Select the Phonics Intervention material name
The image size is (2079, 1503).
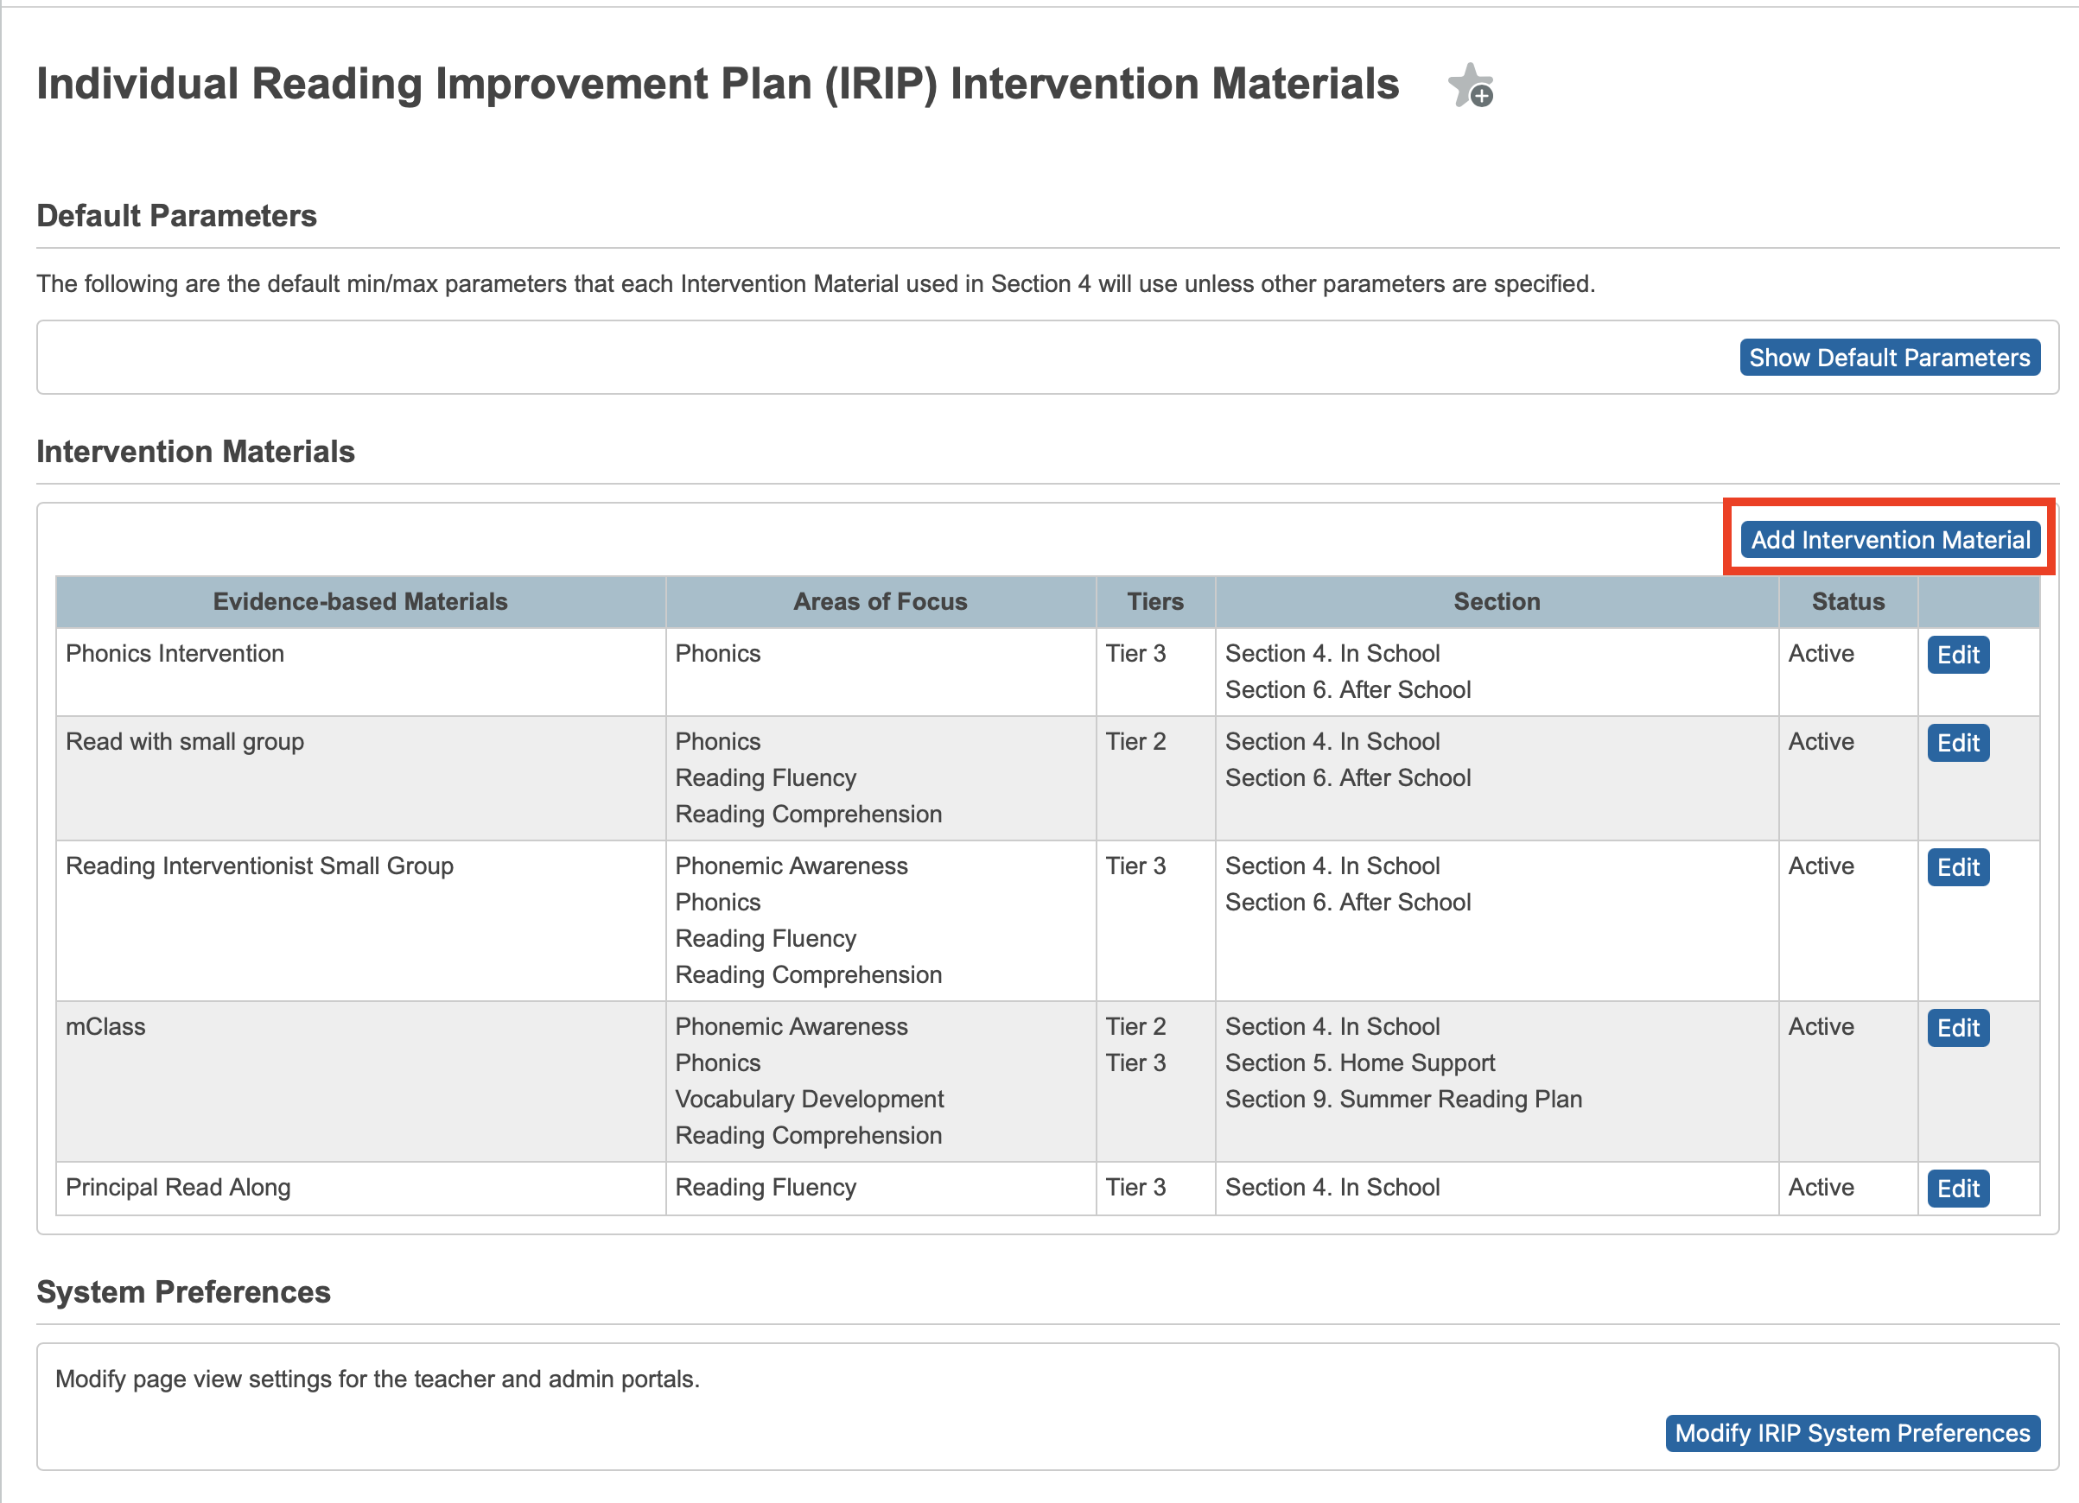pos(175,653)
